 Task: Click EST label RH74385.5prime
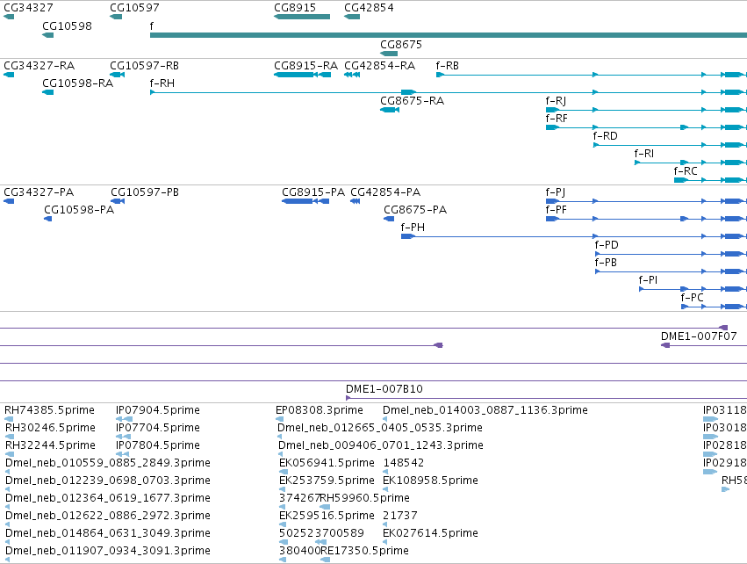click(x=49, y=410)
